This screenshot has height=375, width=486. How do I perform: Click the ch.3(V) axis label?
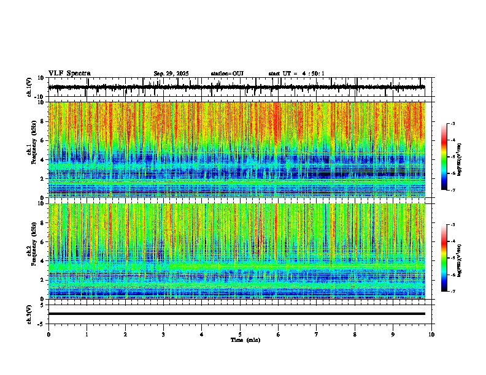pos(29,315)
